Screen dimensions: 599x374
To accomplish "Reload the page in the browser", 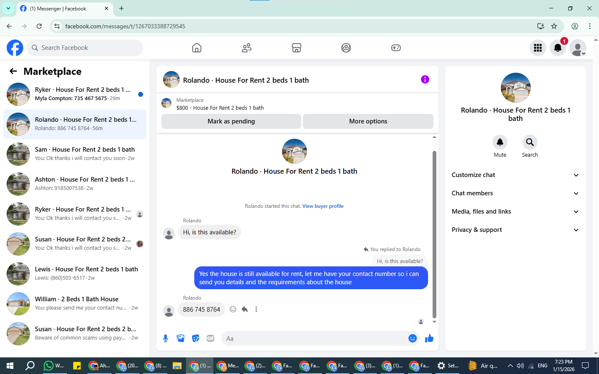I will pos(39,26).
